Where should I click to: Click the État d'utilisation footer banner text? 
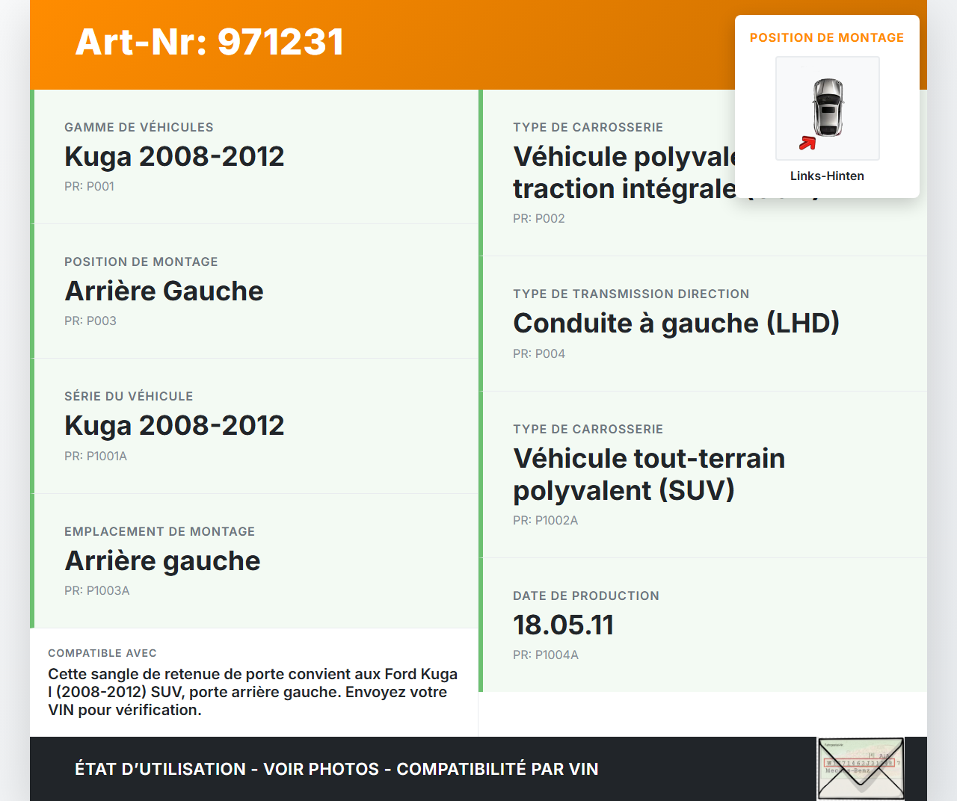pyautogui.click(x=336, y=769)
